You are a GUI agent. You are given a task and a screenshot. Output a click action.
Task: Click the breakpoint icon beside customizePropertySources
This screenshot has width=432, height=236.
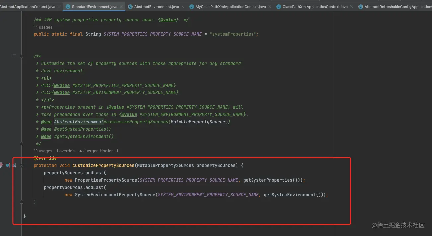[x=1, y=165]
